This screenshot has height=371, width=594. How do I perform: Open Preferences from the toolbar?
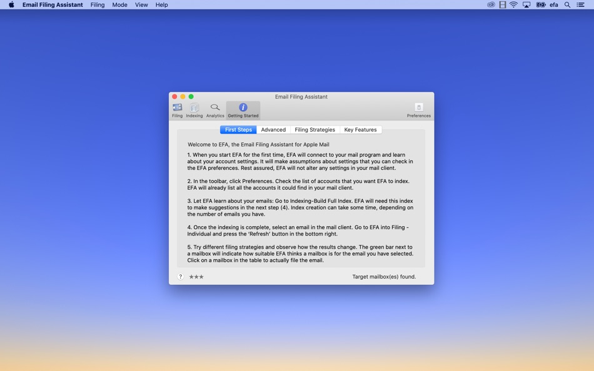point(418,110)
